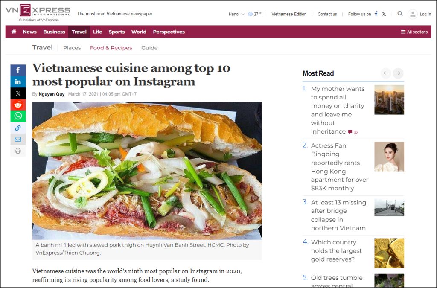
Task: Go to homepage via home icon
Action: coord(14,32)
